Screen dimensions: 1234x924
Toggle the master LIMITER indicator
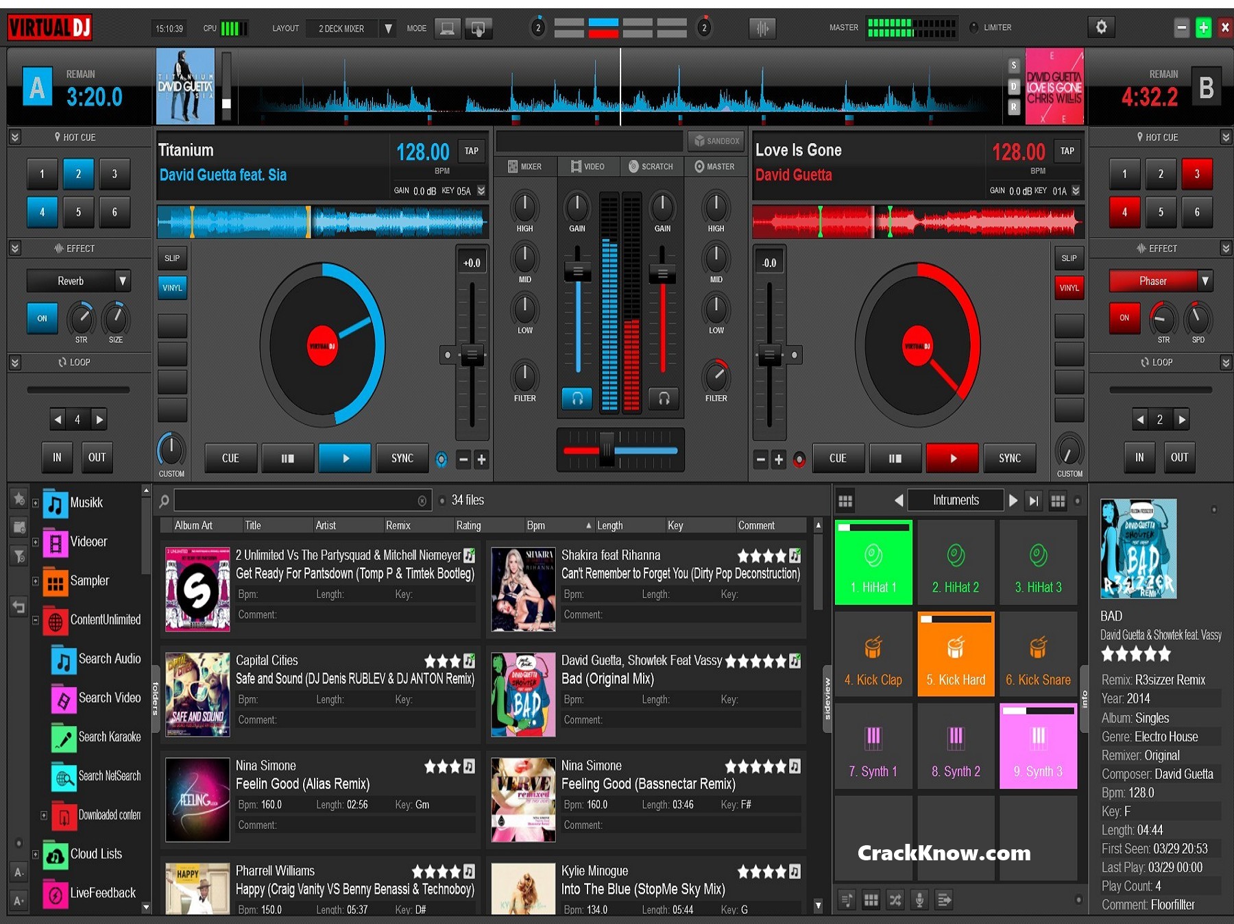pos(974,28)
